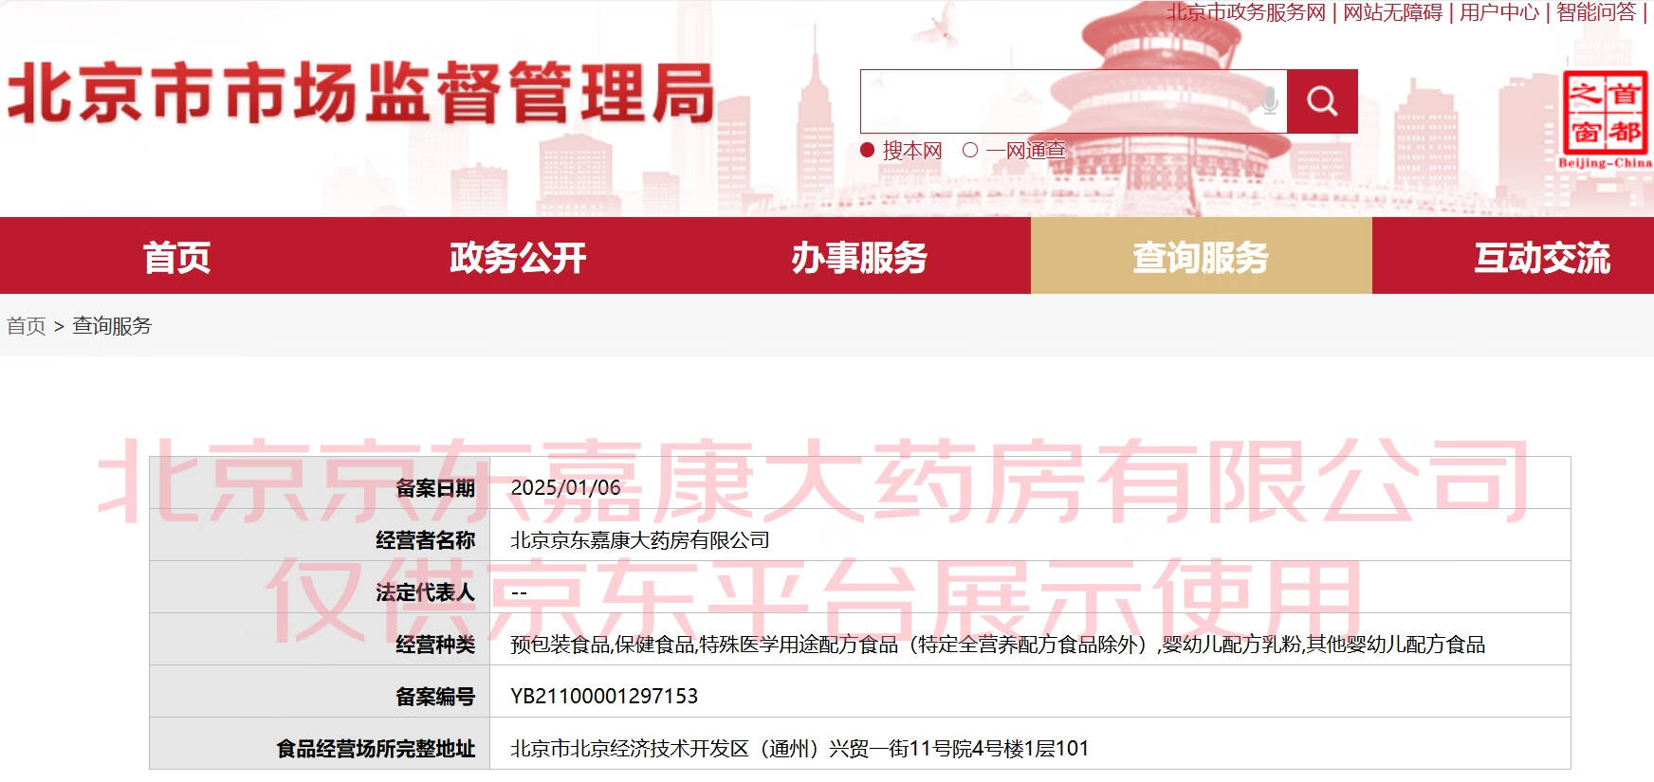Click the 食品经营场所完整地址 row label
The height and width of the screenshot is (782, 1654).
click(376, 749)
